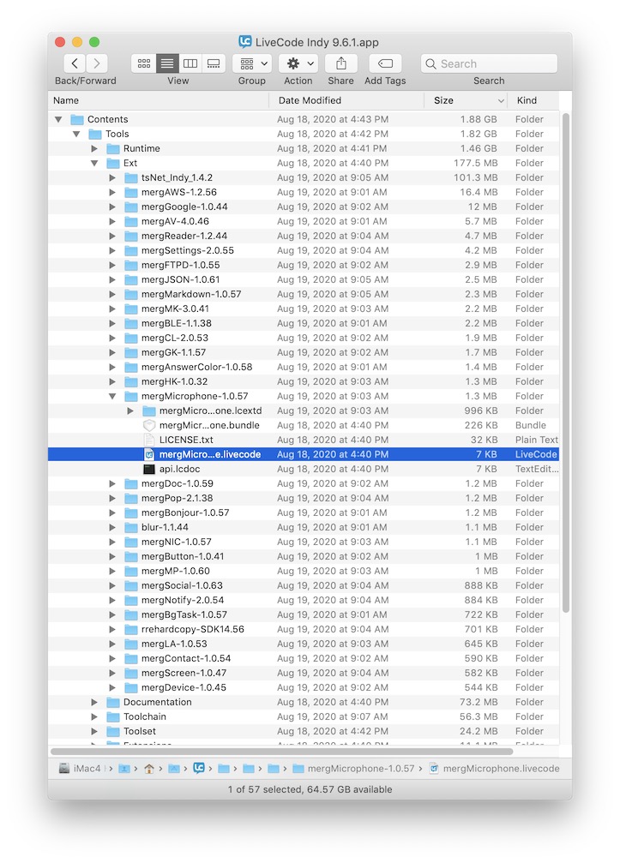The height and width of the screenshot is (863, 620).
Task: Select the mergCL-2.0.53 row
Action: pyautogui.click(x=304, y=338)
